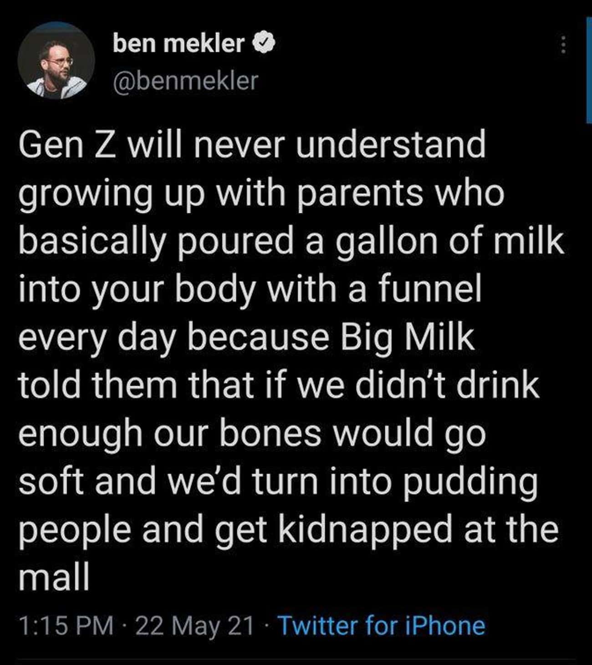Select the 1:15 PM timestamp
The height and width of the screenshot is (665, 592).
click(x=66, y=625)
